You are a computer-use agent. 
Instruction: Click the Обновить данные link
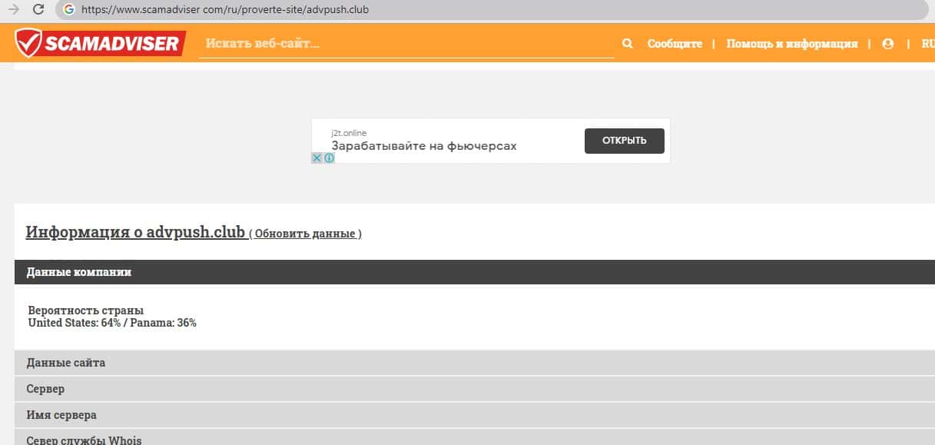coord(307,234)
